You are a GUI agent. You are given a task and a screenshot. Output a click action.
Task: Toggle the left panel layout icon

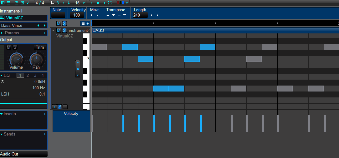pyautogui.click(x=3, y=3)
